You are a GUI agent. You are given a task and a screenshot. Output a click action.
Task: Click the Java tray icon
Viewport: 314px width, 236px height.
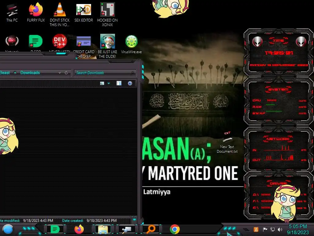tap(256, 229)
